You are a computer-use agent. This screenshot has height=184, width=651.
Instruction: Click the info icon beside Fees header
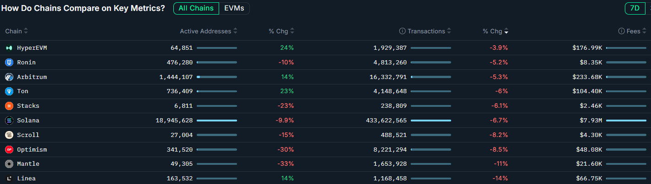(x=622, y=32)
